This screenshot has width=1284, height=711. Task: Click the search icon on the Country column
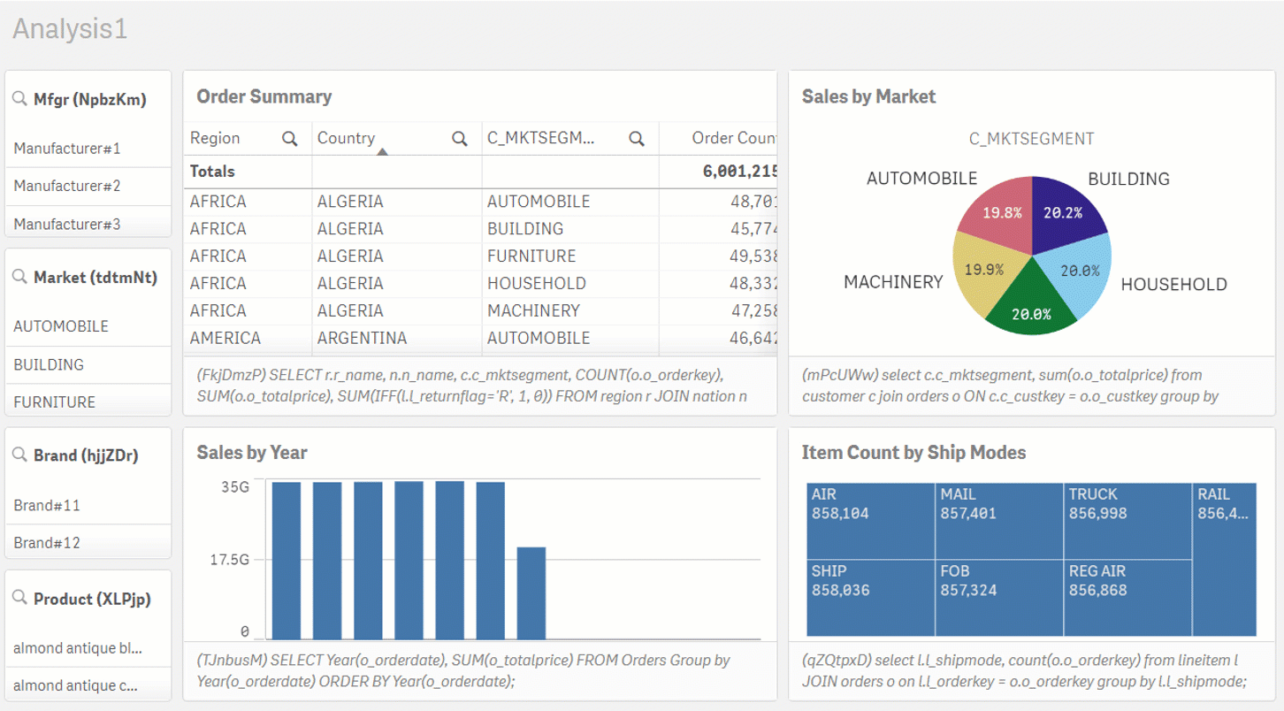459,138
